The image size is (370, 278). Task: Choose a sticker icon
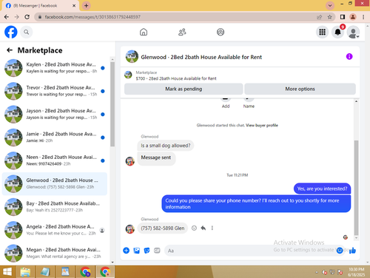[x=147, y=251]
